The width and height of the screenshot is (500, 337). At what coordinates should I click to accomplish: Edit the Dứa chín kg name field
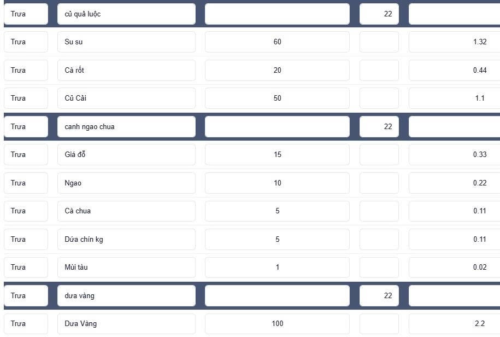click(126, 240)
